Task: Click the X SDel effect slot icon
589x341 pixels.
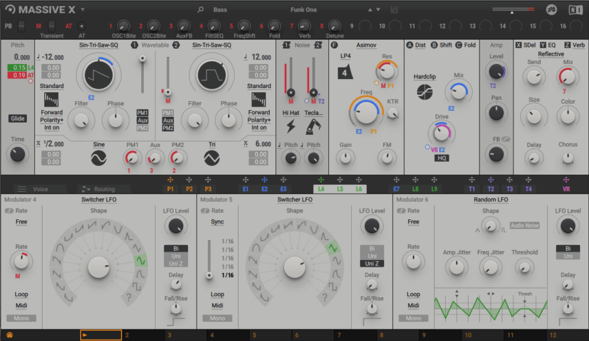Action: point(518,45)
